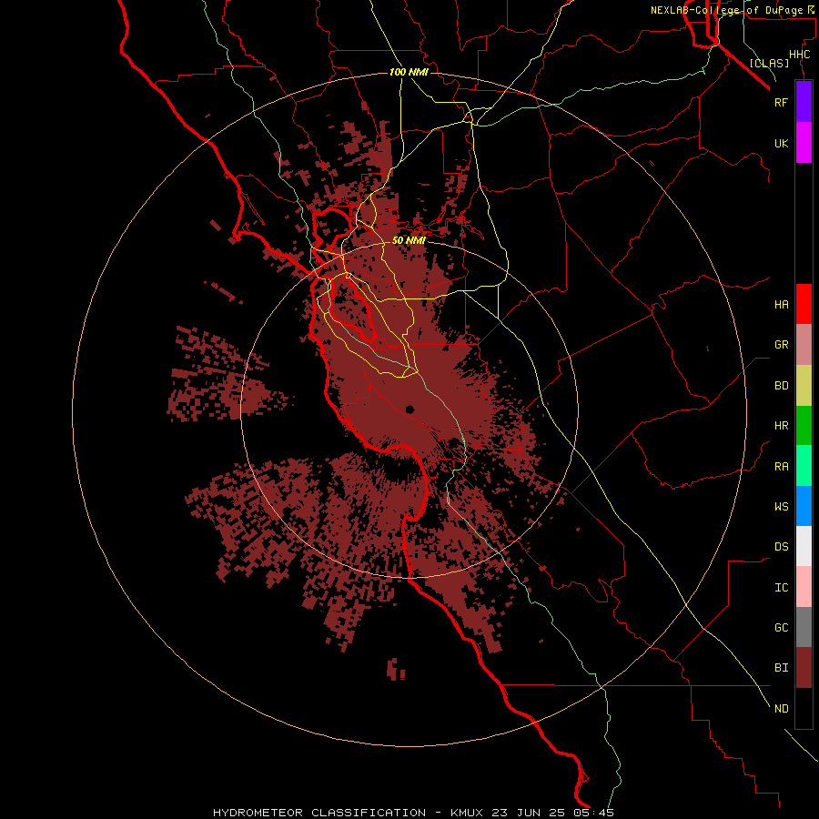Click the purple RF legend color swatch
The height and width of the screenshot is (819, 819).
pos(804,102)
